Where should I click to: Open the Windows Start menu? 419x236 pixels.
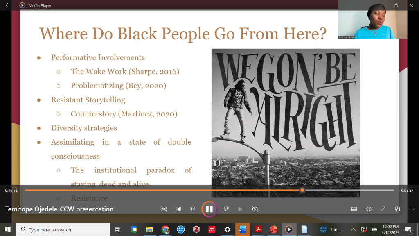pos(7,229)
